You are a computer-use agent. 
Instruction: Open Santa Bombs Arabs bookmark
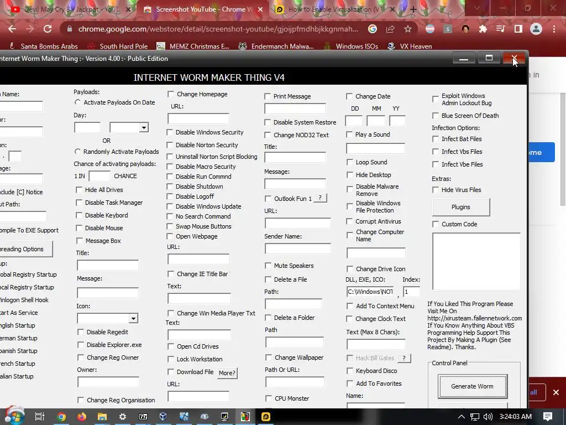pos(44,46)
